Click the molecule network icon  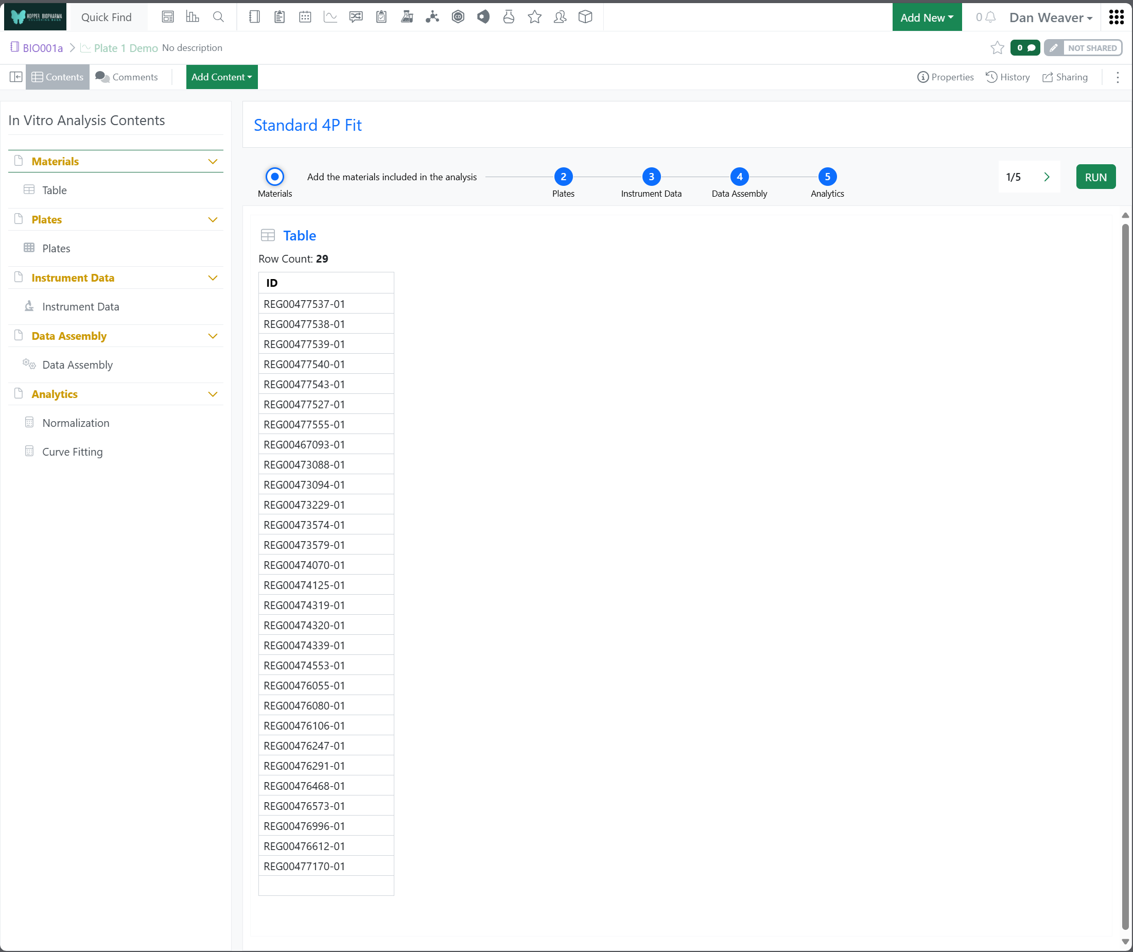(x=432, y=18)
